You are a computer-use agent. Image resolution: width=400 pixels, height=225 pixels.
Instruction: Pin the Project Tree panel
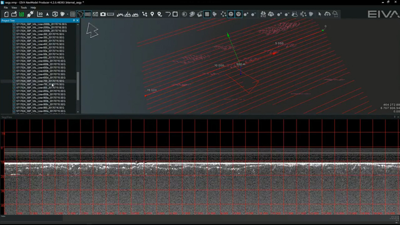pos(74,20)
